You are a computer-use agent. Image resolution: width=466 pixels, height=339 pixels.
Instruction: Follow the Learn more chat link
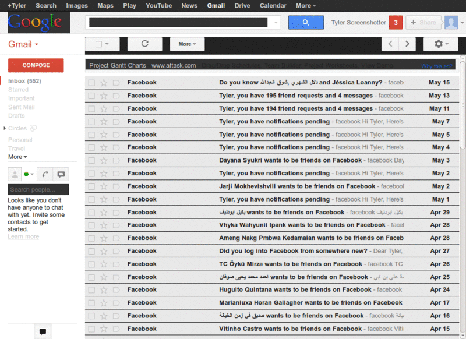point(23,236)
